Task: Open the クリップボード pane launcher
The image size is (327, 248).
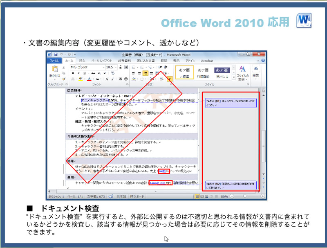Action: 67,84
